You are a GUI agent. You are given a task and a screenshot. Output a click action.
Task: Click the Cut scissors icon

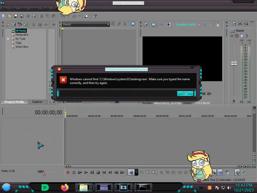pos(42,16)
